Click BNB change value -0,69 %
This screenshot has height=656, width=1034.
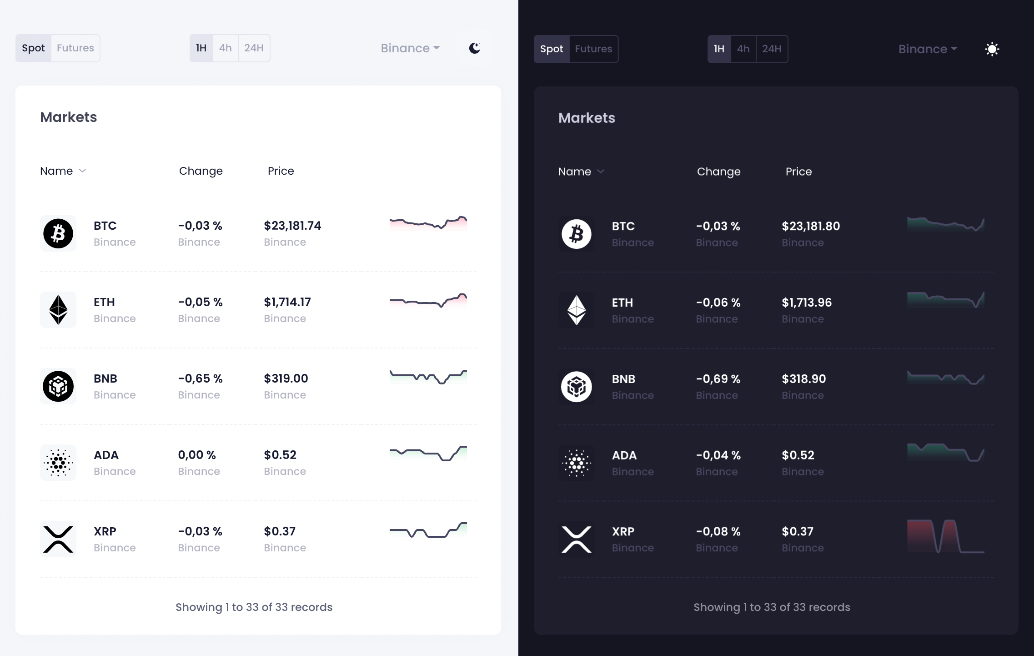click(718, 379)
